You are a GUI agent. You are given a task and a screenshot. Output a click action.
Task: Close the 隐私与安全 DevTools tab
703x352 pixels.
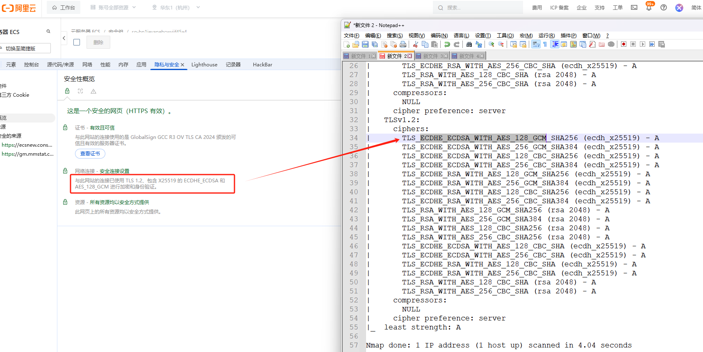click(182, 65)
